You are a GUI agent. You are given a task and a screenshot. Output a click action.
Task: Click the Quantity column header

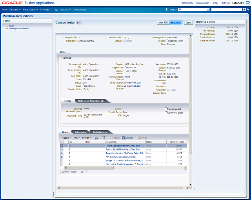point(173,142)
